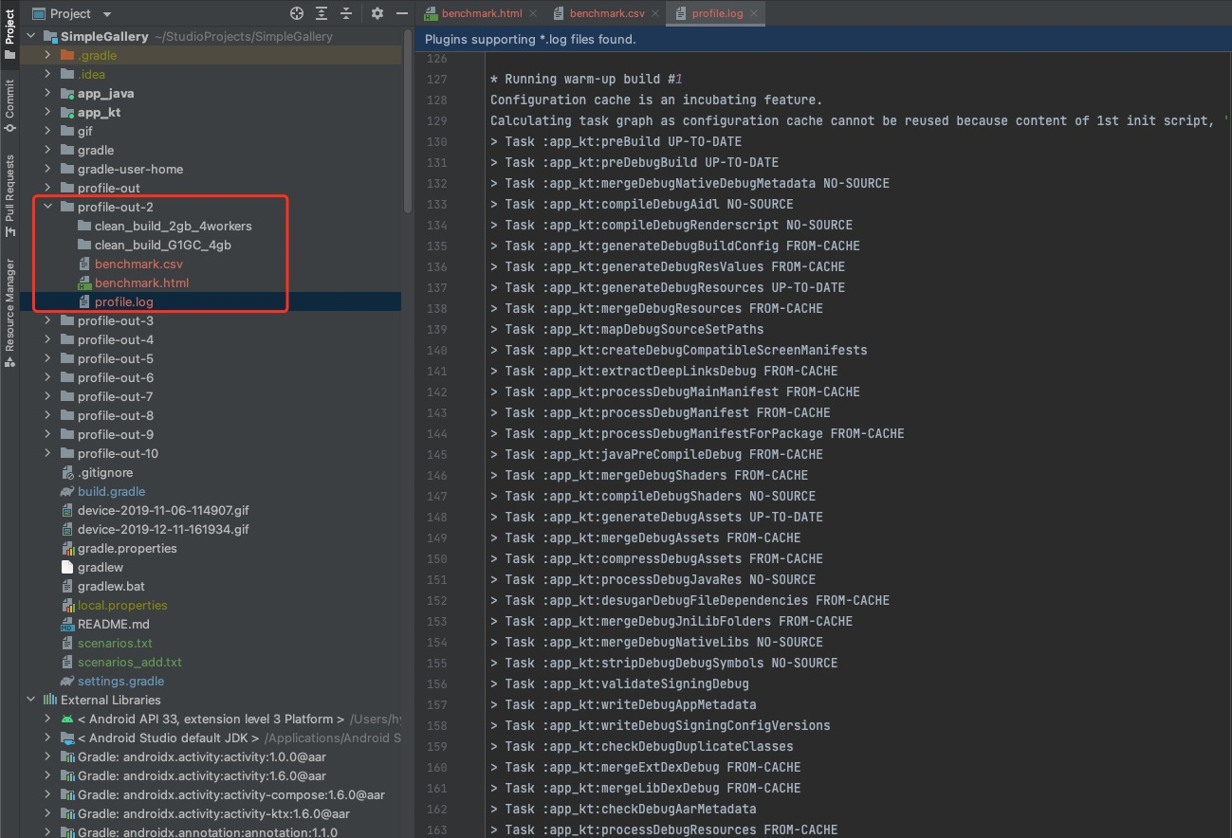Select benchmark.csv in the project tree

point(138,264)
